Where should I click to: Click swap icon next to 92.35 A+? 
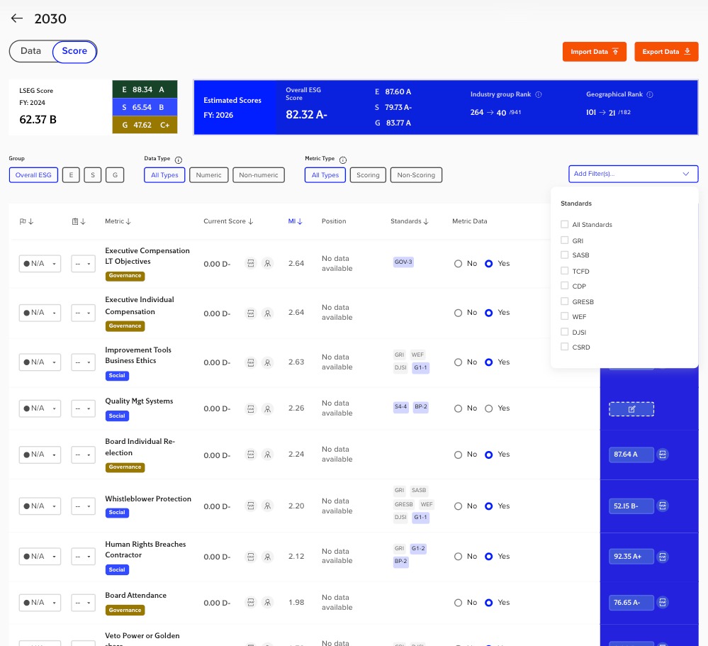pos(663,557)
